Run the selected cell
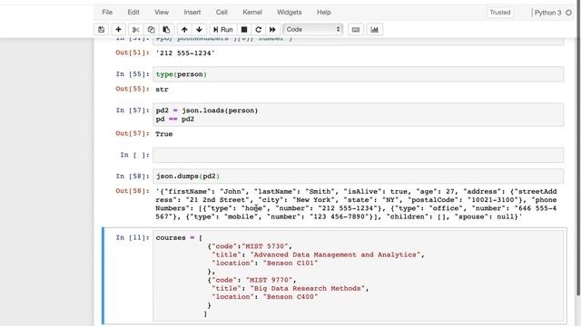This screenshot has width=581, height=326. (223, 30)
